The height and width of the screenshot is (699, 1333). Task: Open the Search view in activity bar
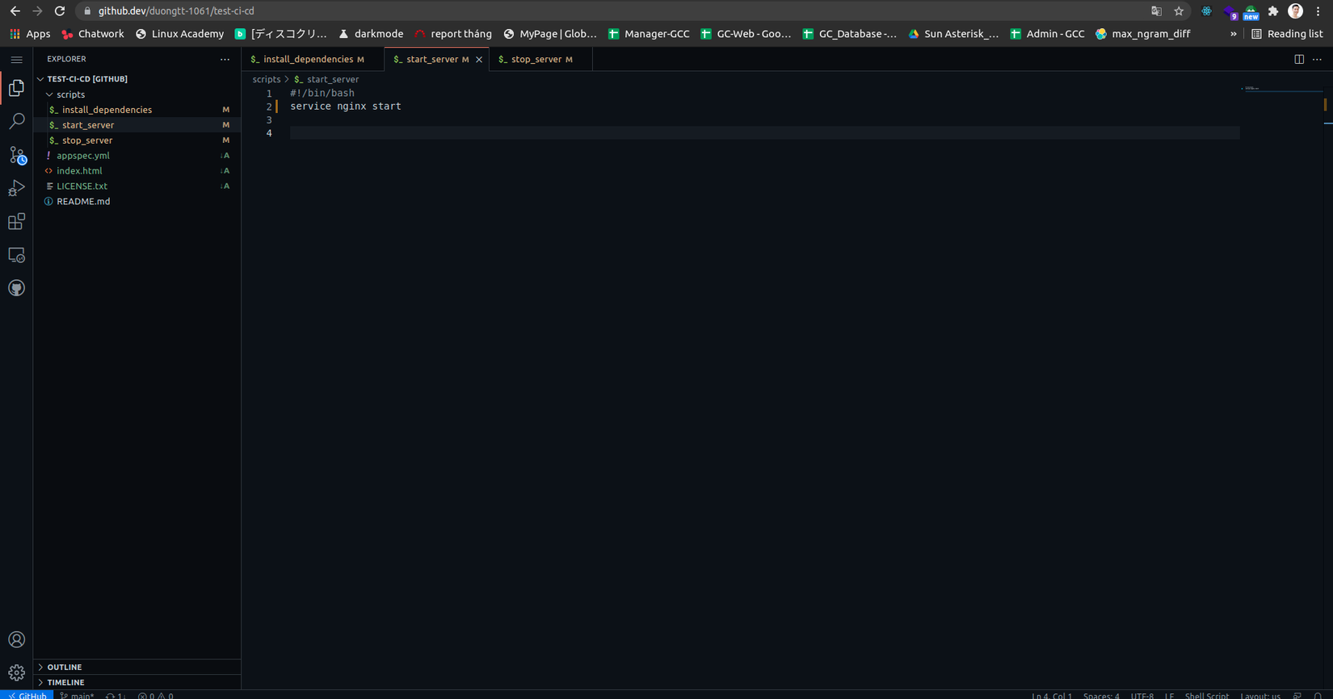pyautogui.click(x=16, y=121)
